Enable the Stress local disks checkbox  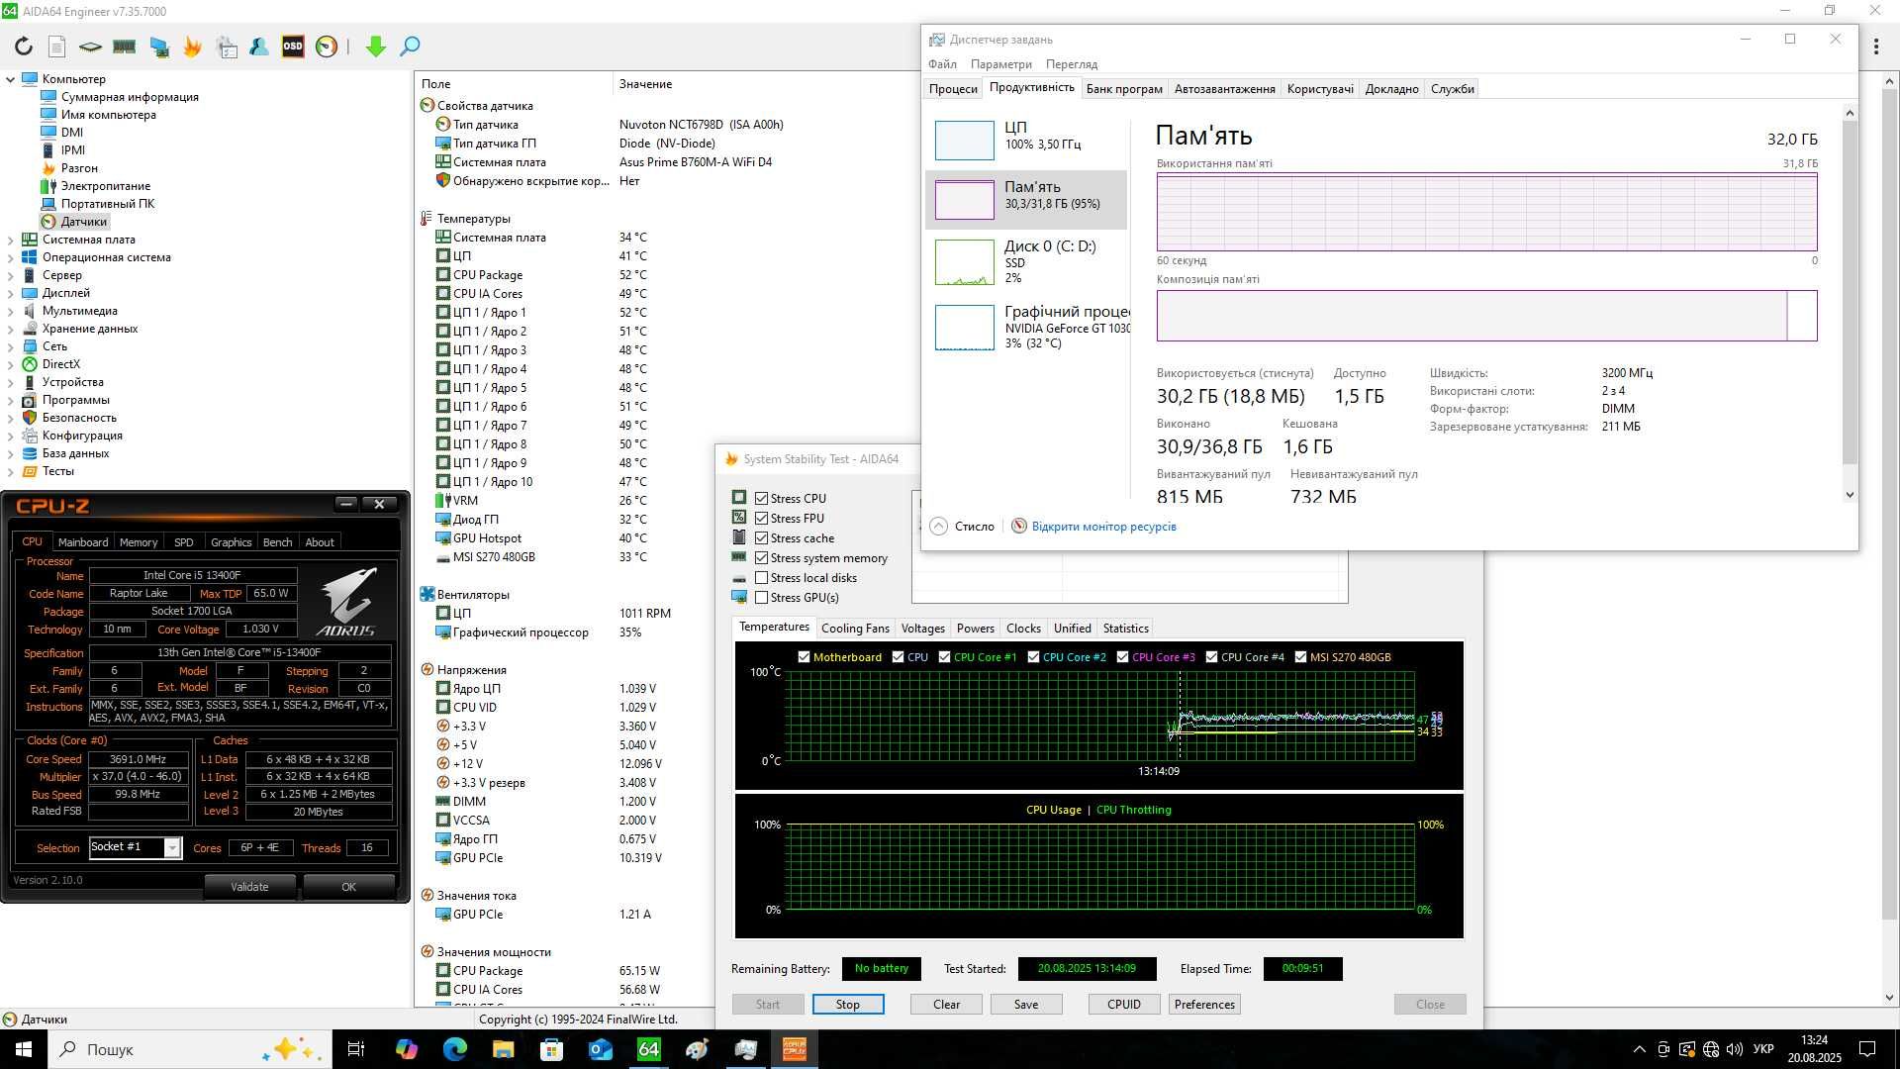[x=761, y=578]
